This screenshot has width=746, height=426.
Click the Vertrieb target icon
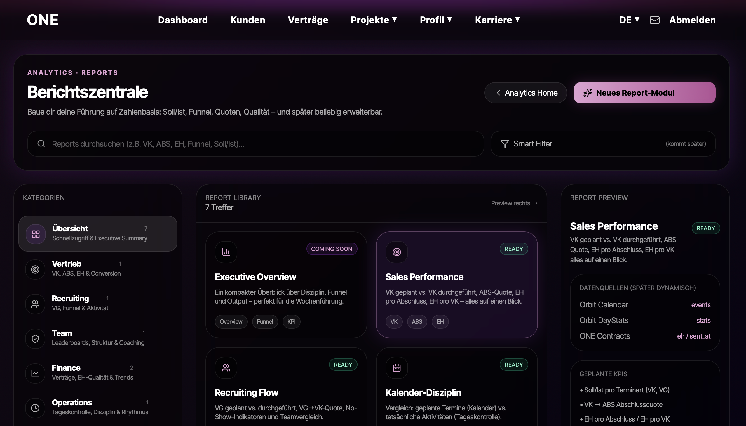pos(35,269)
